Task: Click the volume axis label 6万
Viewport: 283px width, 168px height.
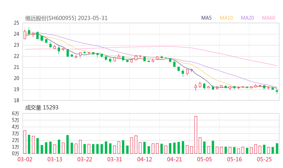Action: click(x=16, y=113)
